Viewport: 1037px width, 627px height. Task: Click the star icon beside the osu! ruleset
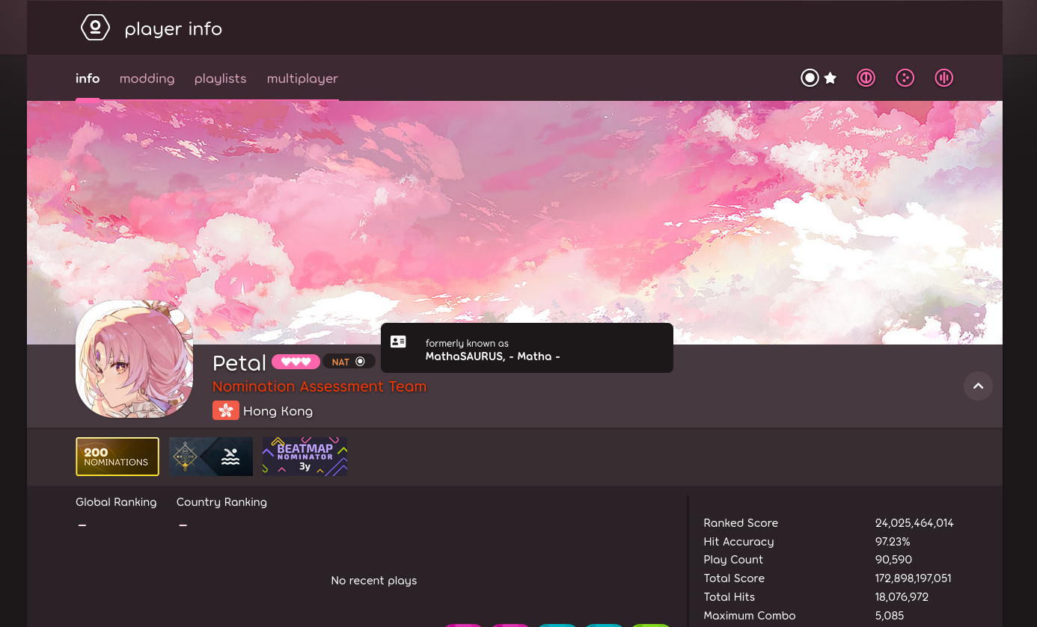830,77
